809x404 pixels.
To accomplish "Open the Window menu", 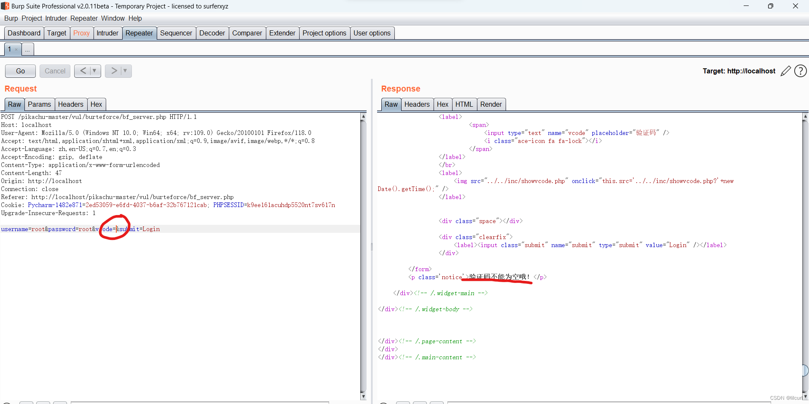I will coord(113,19).
